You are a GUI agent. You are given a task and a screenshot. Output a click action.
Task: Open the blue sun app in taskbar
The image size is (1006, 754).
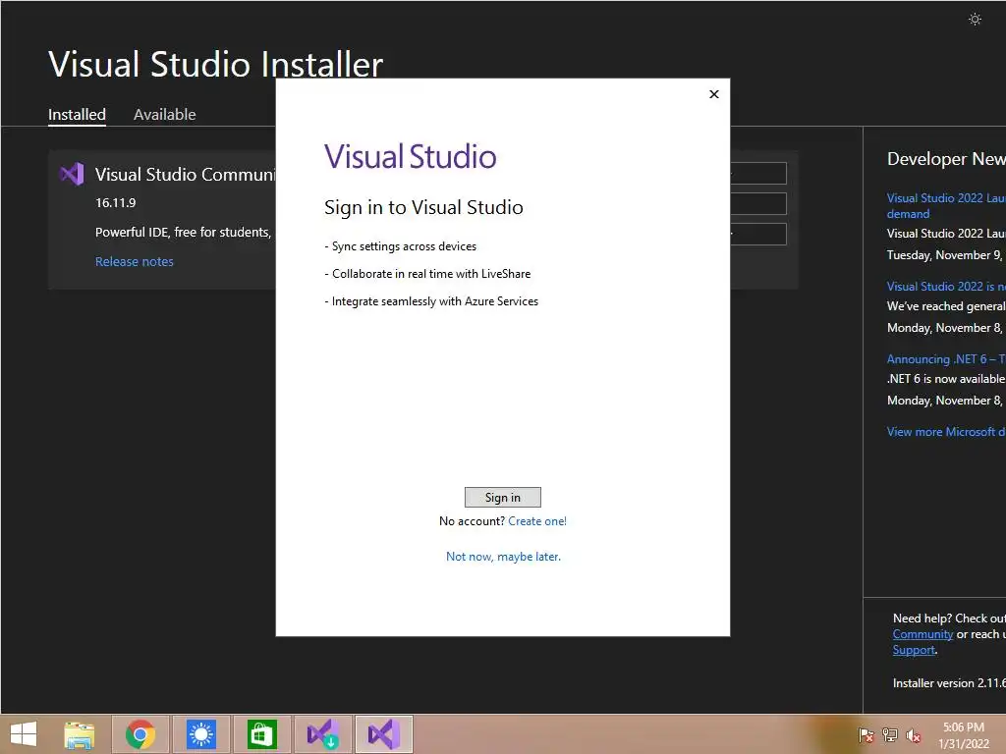pos(200,734)
